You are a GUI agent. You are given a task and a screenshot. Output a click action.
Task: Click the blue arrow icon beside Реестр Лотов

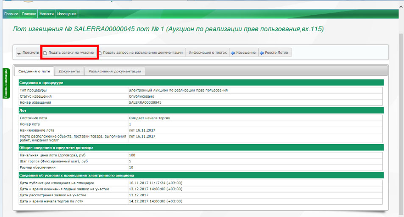262,53
